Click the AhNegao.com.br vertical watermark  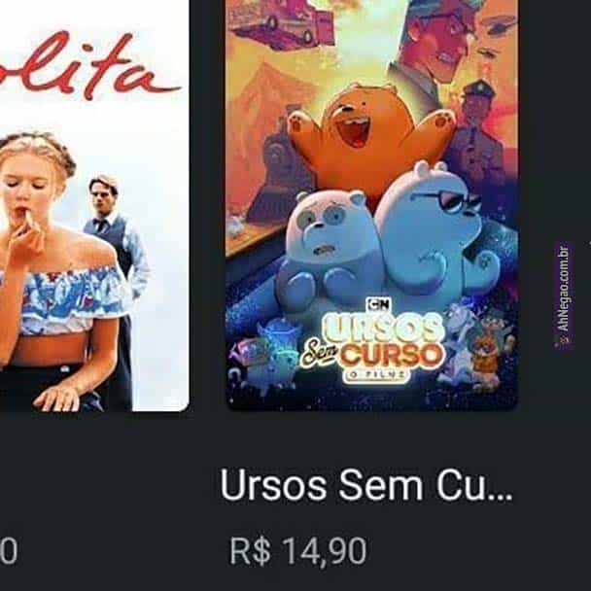point(563,295)
